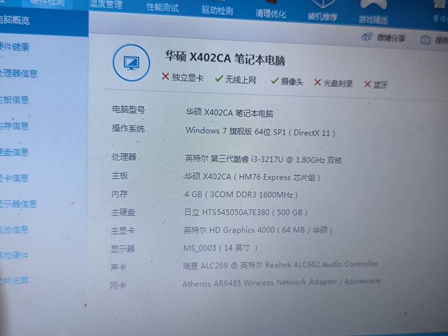This screenshot has height=336, width=448.
Task: Click the 电脑型号 row label
Action: 129,110
